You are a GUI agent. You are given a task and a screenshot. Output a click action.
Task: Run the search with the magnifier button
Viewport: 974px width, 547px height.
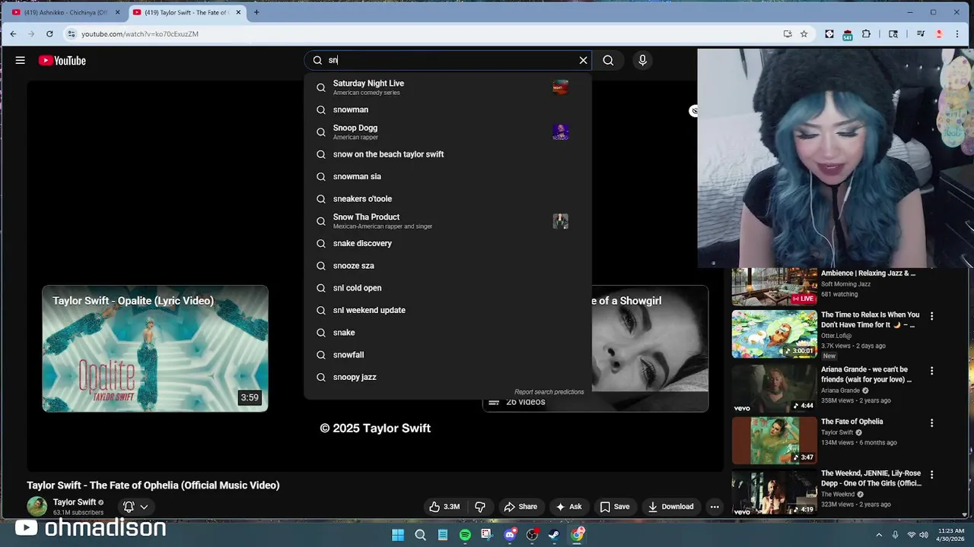608,60
